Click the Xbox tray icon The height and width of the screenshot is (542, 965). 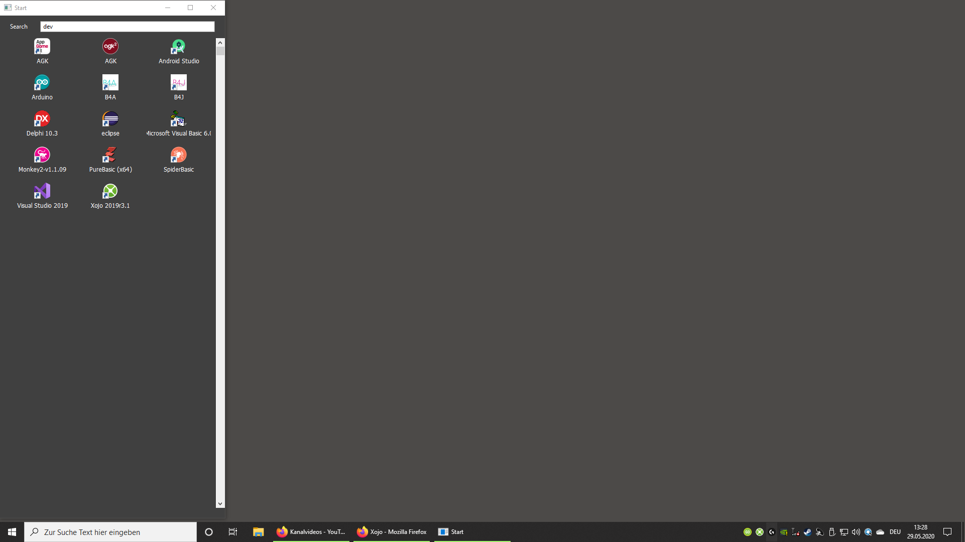pos(760,532)
